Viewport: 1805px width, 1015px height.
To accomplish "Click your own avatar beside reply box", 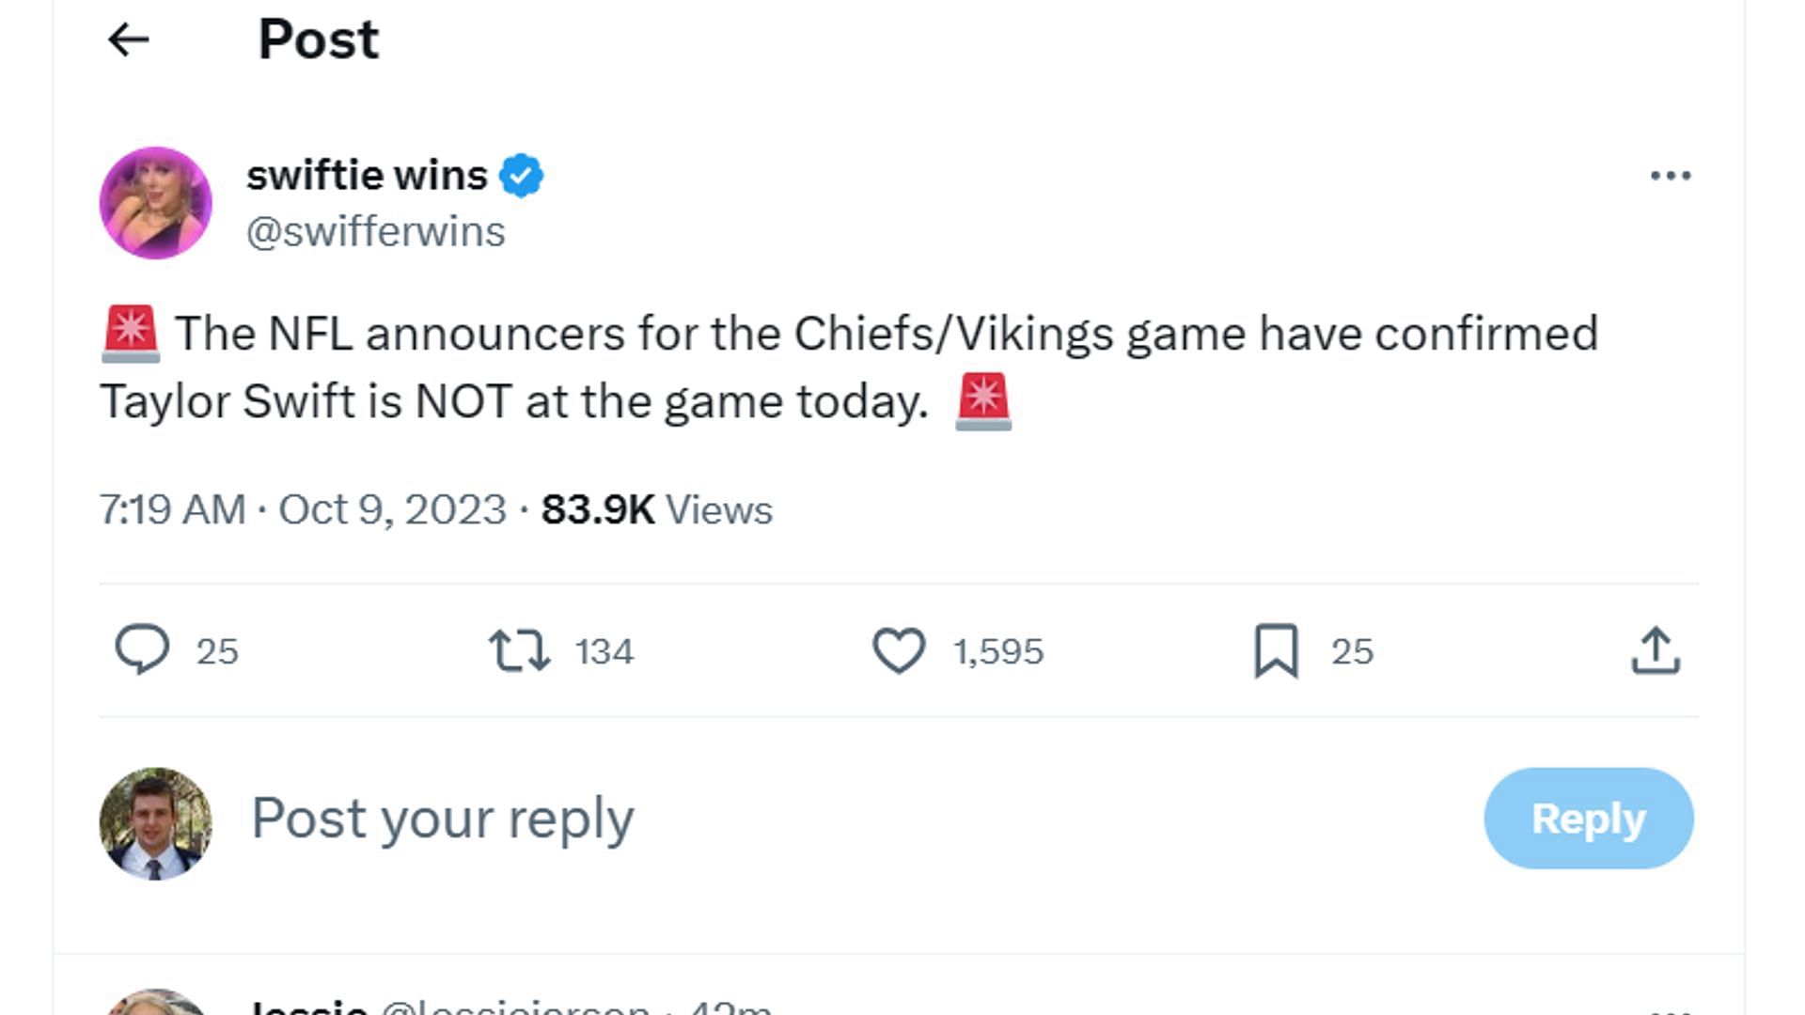I will (x=156, y=823).
